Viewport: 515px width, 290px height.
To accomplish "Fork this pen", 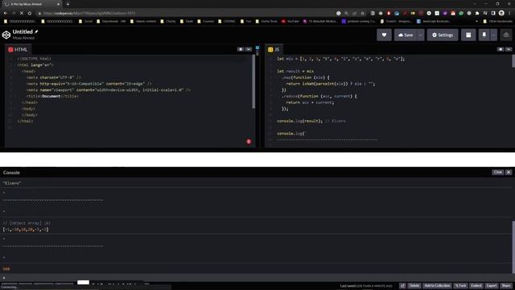I will pyautogui.click(x=461, y=286).
